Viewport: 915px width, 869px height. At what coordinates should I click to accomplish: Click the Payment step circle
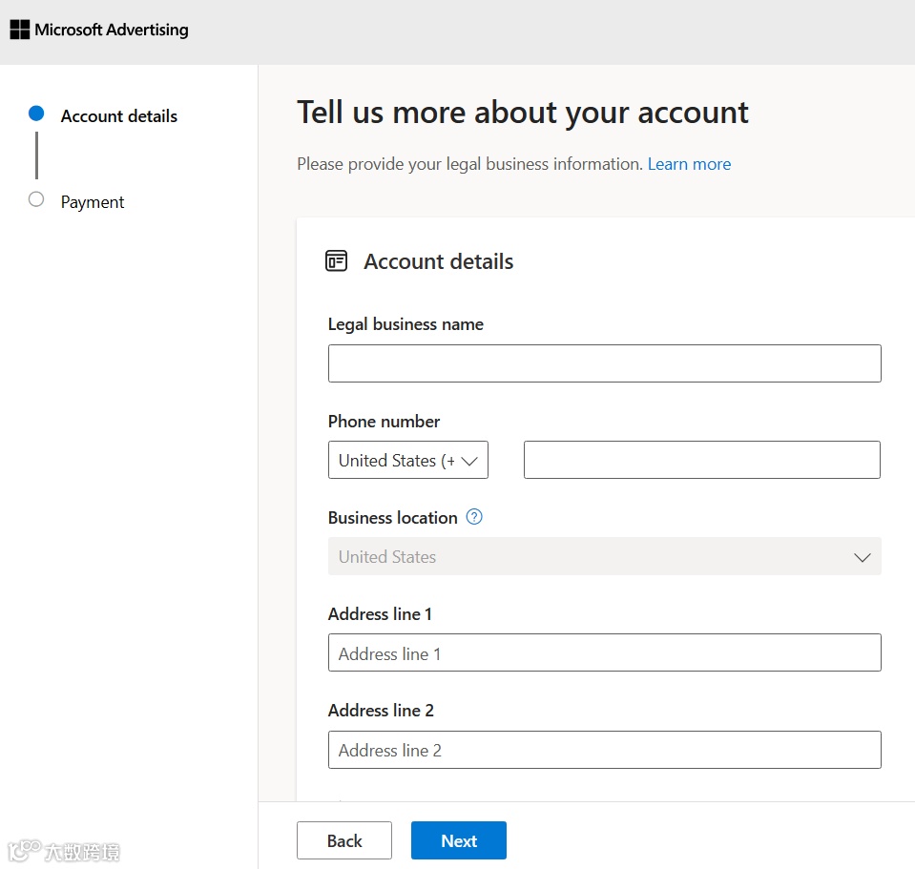point(36,199)
